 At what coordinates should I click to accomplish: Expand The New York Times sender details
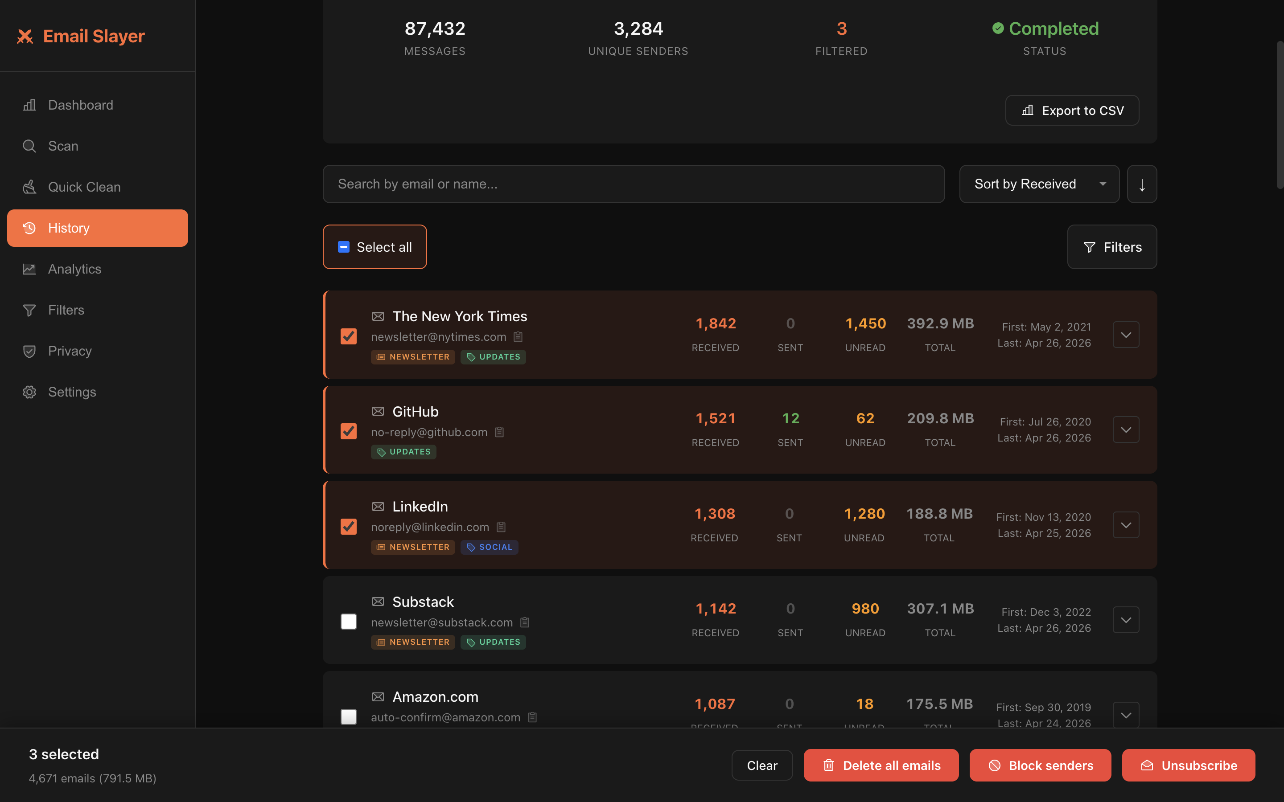1126,335
